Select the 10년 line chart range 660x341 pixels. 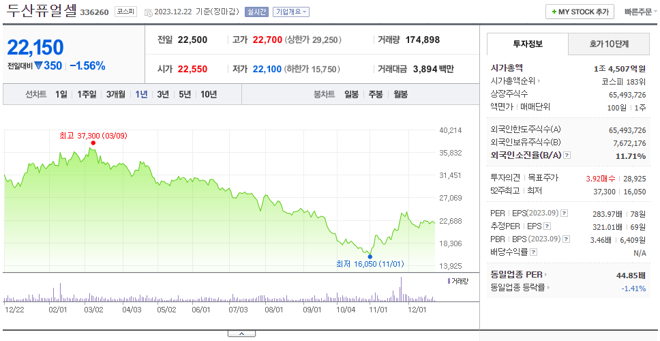coord(209,95)
